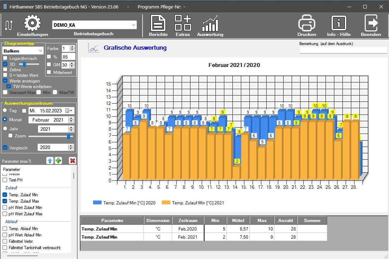Click the red X remove parameter icon
The height and width of the screenshot is (259, 389).
click(73, 161)
